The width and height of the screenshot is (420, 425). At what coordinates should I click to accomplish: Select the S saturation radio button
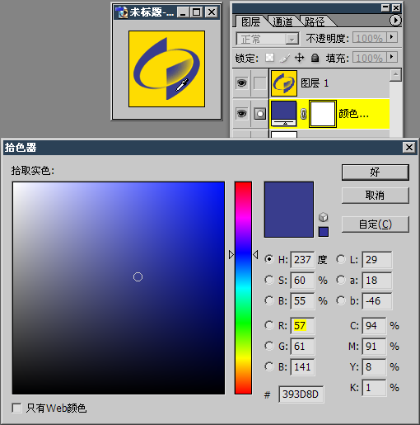click(x=269, y=280)
